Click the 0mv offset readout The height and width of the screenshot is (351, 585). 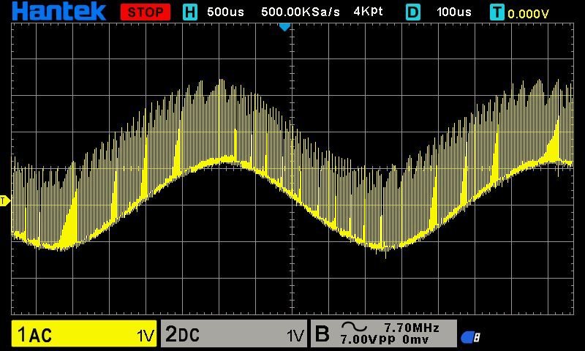[415, 339]
